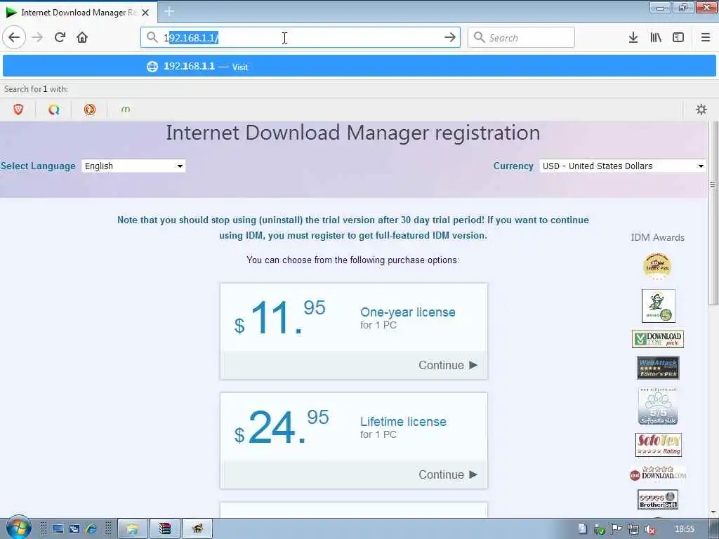The height and width of the screenshot is (539, 719).
Task: Open the Downloads toolbar button
Action: pos(633,38)
